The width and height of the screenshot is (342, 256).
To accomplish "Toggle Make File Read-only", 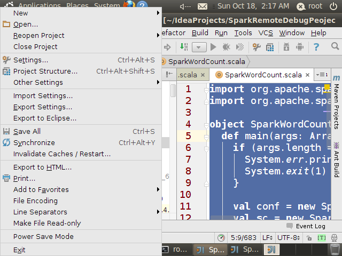I will pos(81,223).
